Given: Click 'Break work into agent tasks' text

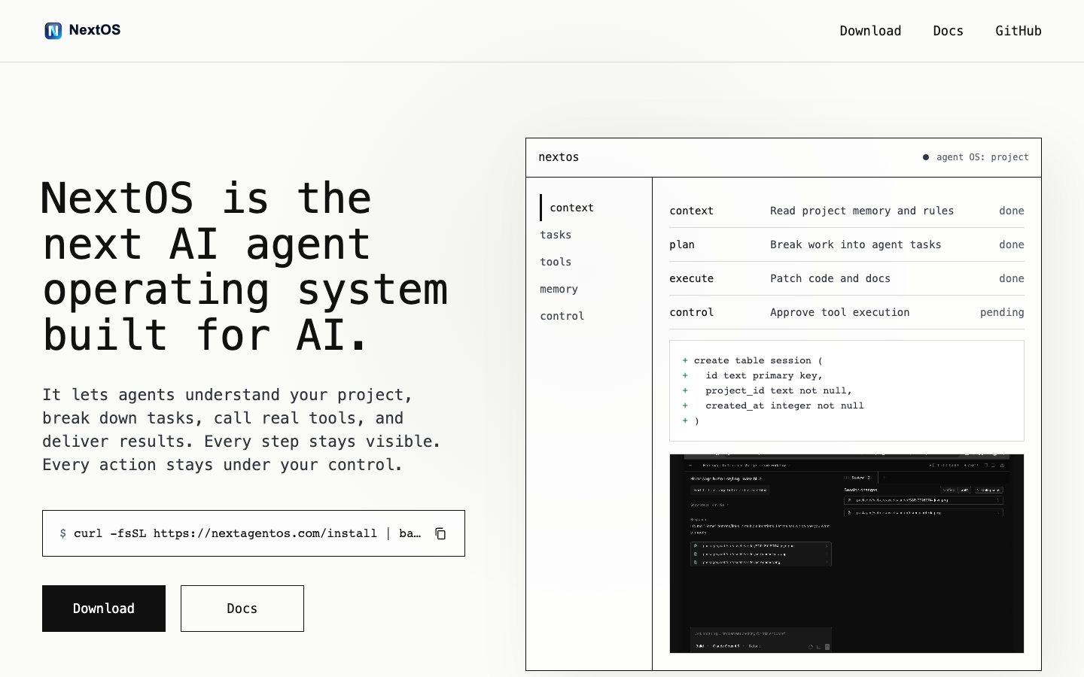Looking at the screenshot, I should point(856,244).
